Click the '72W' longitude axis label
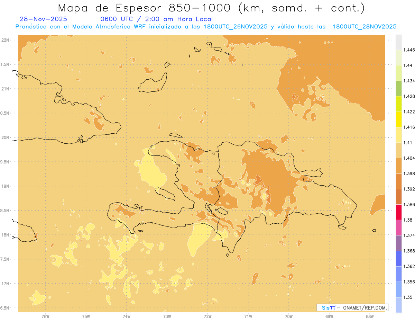The height and width of the screenshot is (321, 415). tap(207, 316)
